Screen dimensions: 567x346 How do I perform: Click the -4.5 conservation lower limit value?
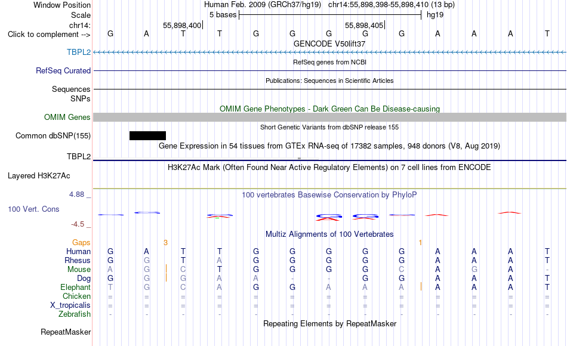tap(78, 224)
